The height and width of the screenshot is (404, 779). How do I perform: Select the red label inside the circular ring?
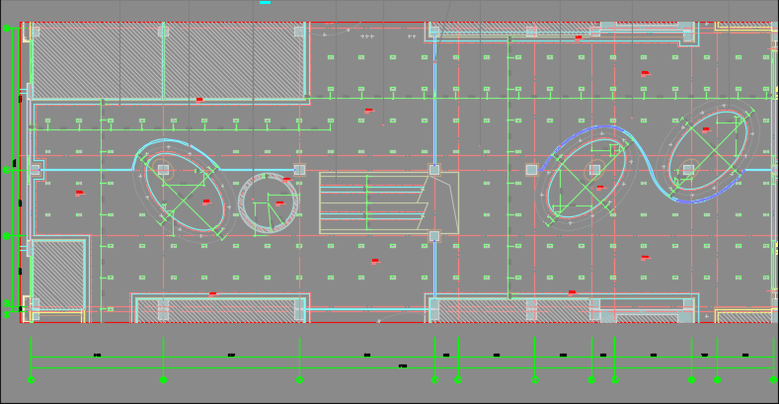pyautogui.click(x=279, y=203)
